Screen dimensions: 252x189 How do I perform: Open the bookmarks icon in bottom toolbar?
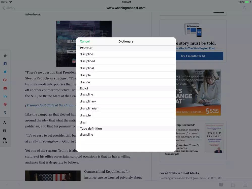tap(221, 185)
